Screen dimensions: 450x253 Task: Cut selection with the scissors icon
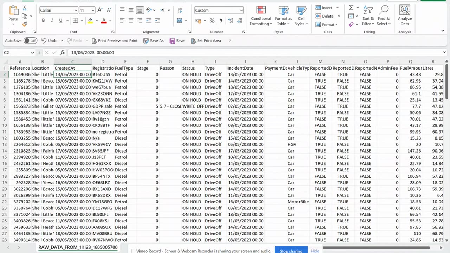point(25,8)
